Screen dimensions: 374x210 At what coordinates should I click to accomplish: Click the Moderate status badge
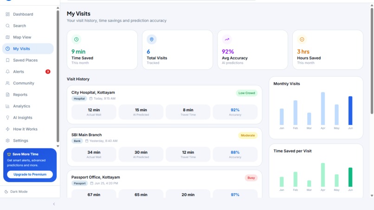click(248, 135)
